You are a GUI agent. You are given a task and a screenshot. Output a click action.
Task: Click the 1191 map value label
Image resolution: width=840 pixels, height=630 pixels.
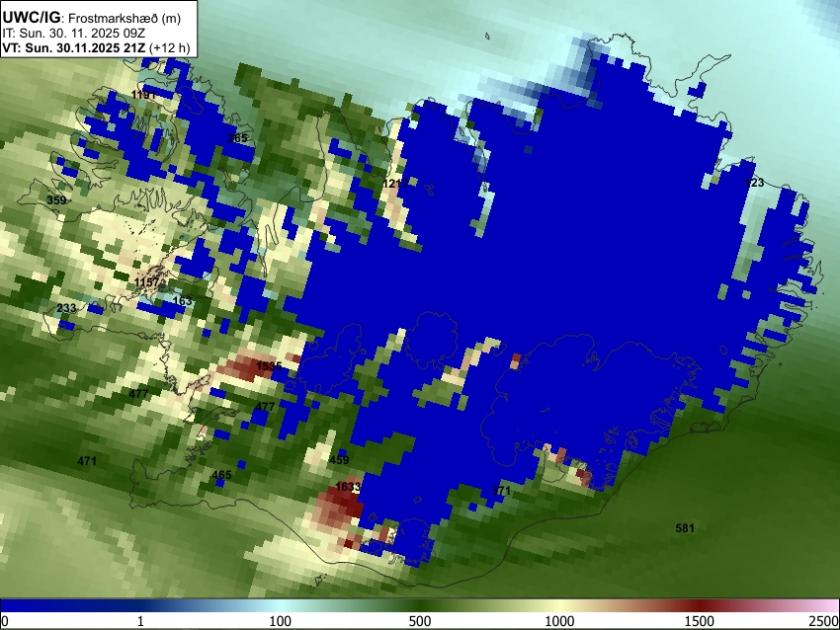pos(143,95)
